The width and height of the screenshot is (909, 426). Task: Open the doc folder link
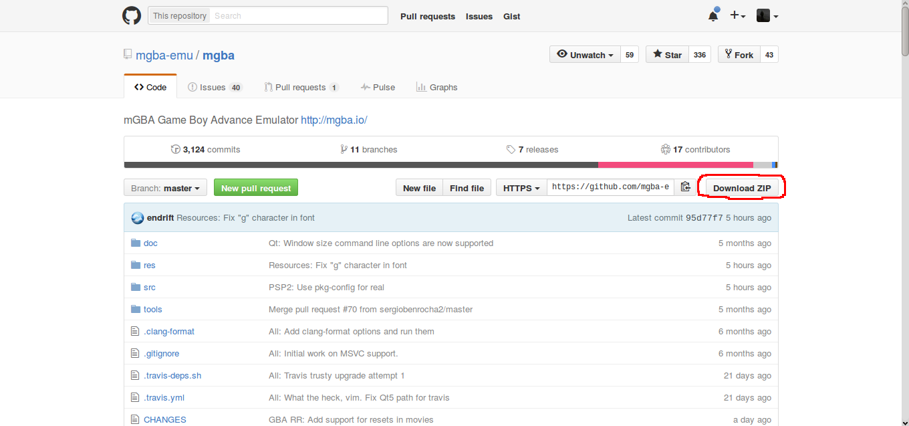click(x=150, y=243)
